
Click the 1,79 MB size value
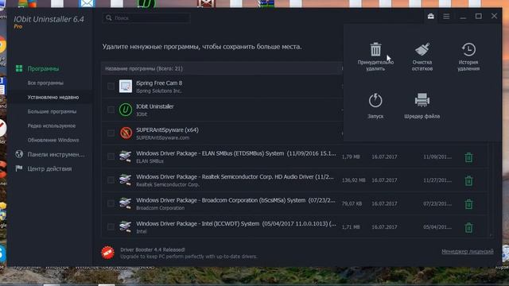(351, 157)
